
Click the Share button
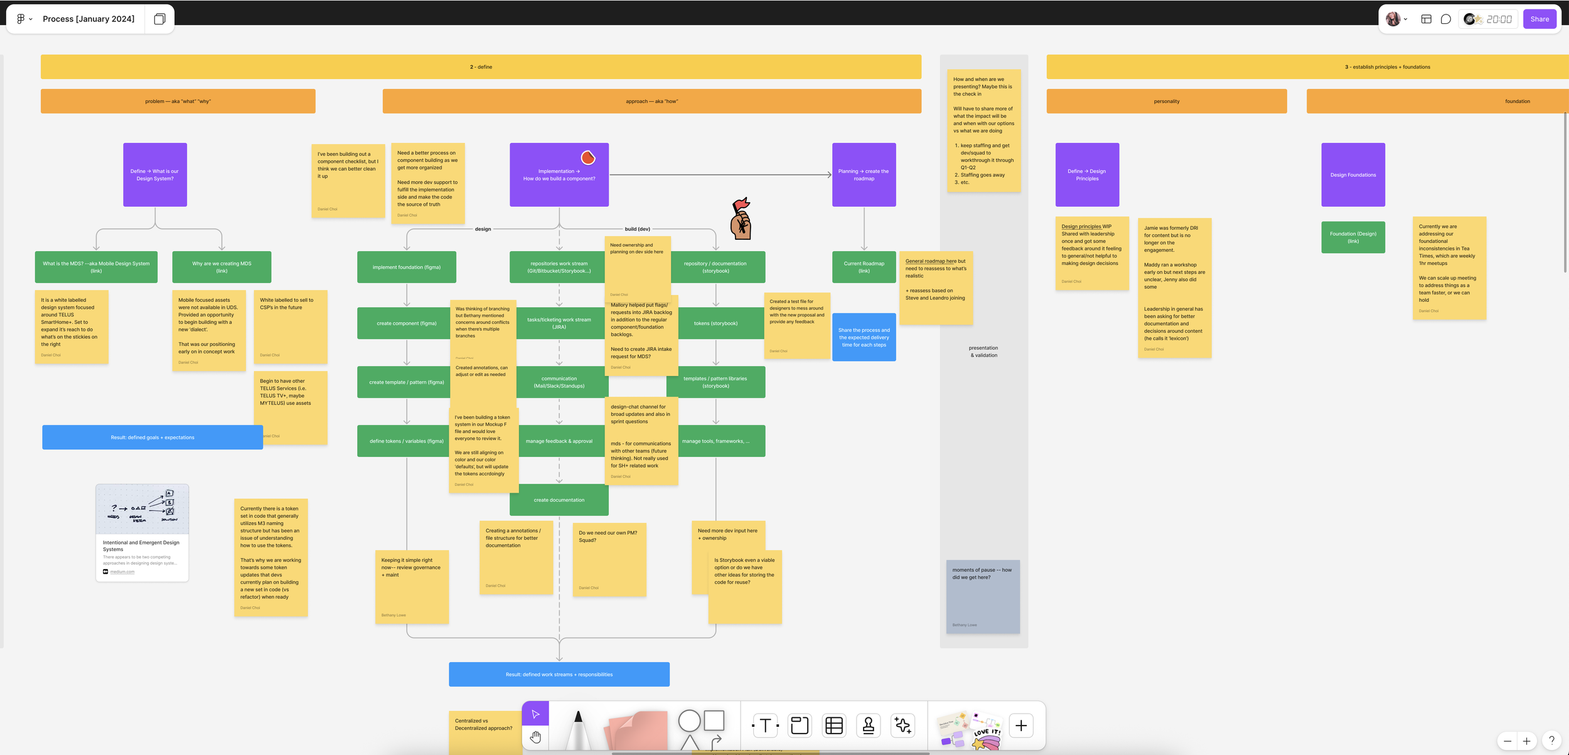click(x=1539, y=19)
